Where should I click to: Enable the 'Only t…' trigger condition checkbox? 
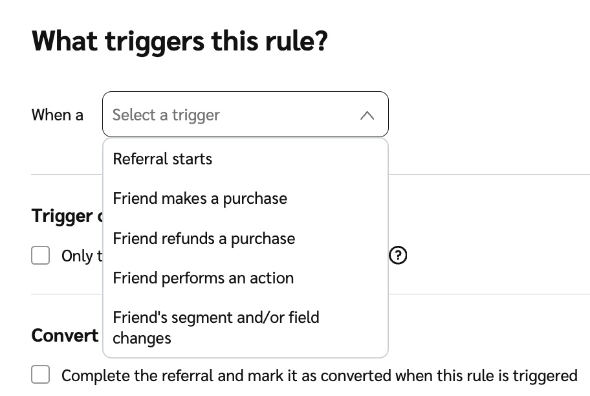pyautogui.click(x=40, y=256)
